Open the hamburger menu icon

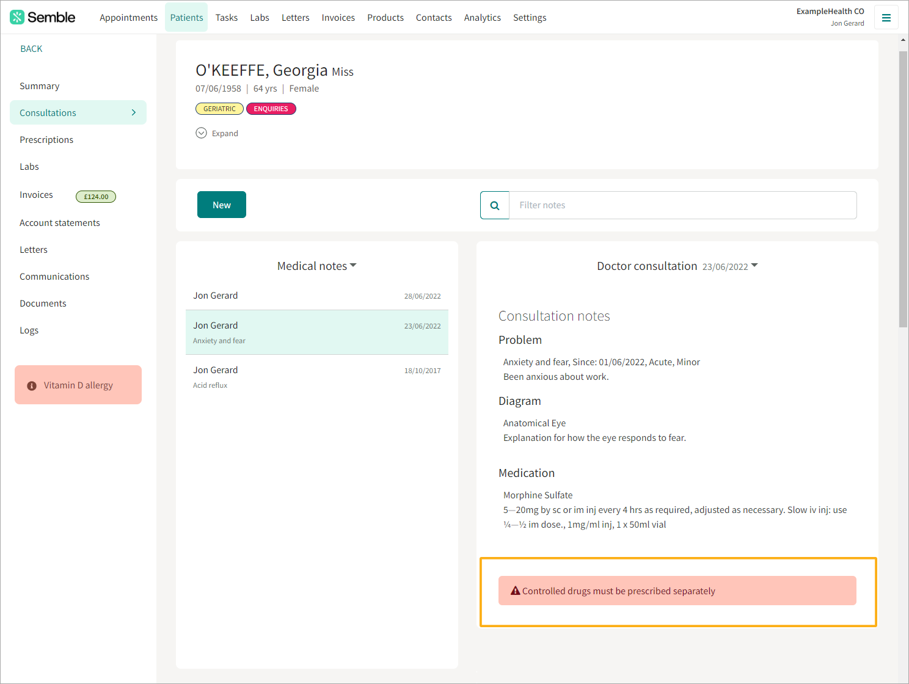(886, 18)
